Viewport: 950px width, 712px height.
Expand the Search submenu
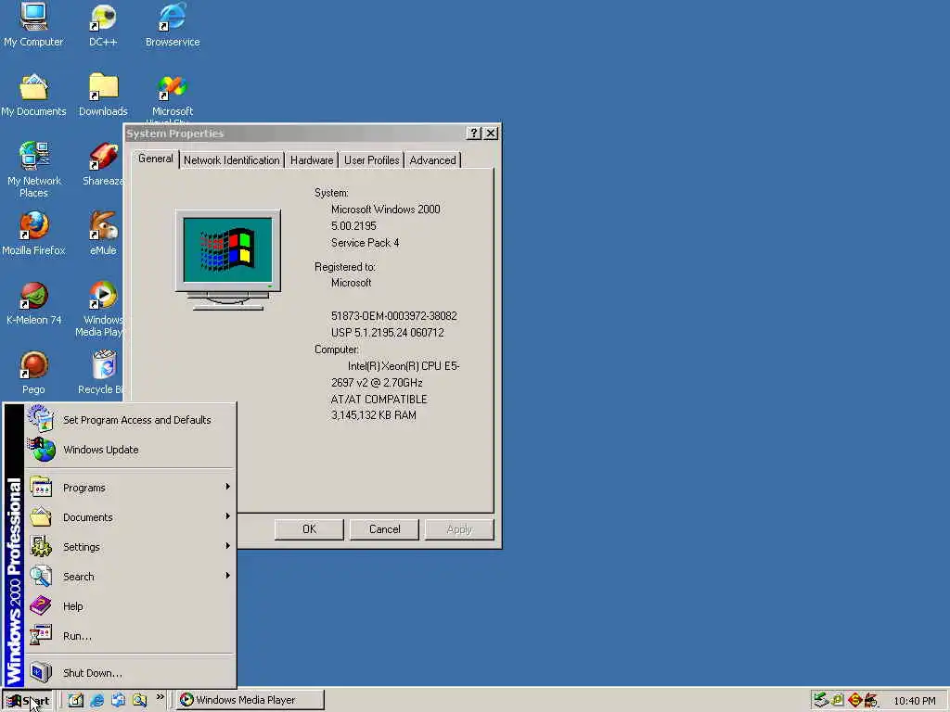[x=130, y=577]
